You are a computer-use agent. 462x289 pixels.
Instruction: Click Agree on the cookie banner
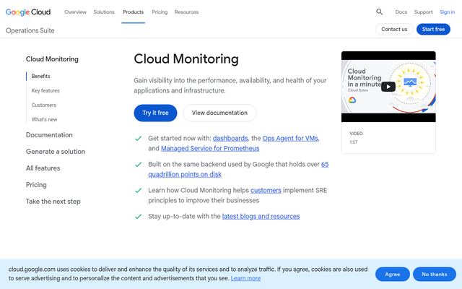pos(393,275)
